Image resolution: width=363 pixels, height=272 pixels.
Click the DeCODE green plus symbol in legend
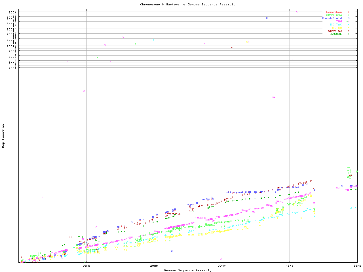point(349,34)
